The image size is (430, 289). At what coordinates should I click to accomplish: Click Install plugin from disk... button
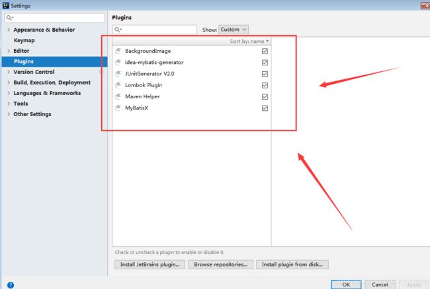click(x=292, y=265)
